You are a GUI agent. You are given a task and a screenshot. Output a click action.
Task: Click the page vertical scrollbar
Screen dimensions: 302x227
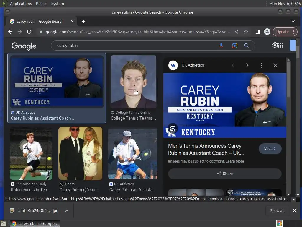tap(298, 52)
